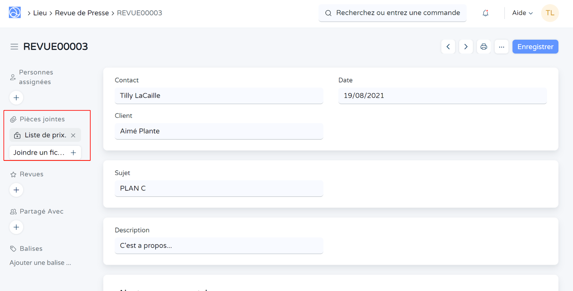Viewport: 573px width, 291px height.
Task: Open the three-dots more options menu
Action: pyautogui.click(x=501, y=47)
